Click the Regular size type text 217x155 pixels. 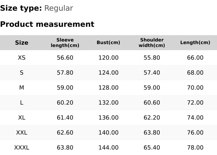point(58,8)
